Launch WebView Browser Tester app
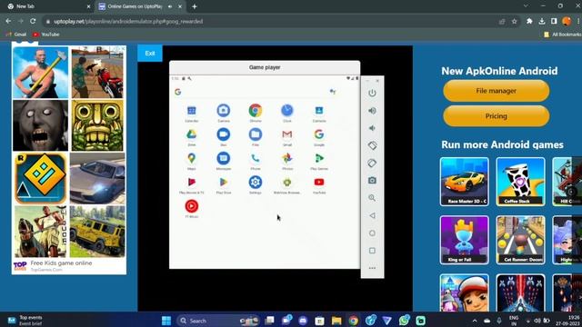Image resolution: width=582 pixels, height=327 pixels. tap(287, 183)
